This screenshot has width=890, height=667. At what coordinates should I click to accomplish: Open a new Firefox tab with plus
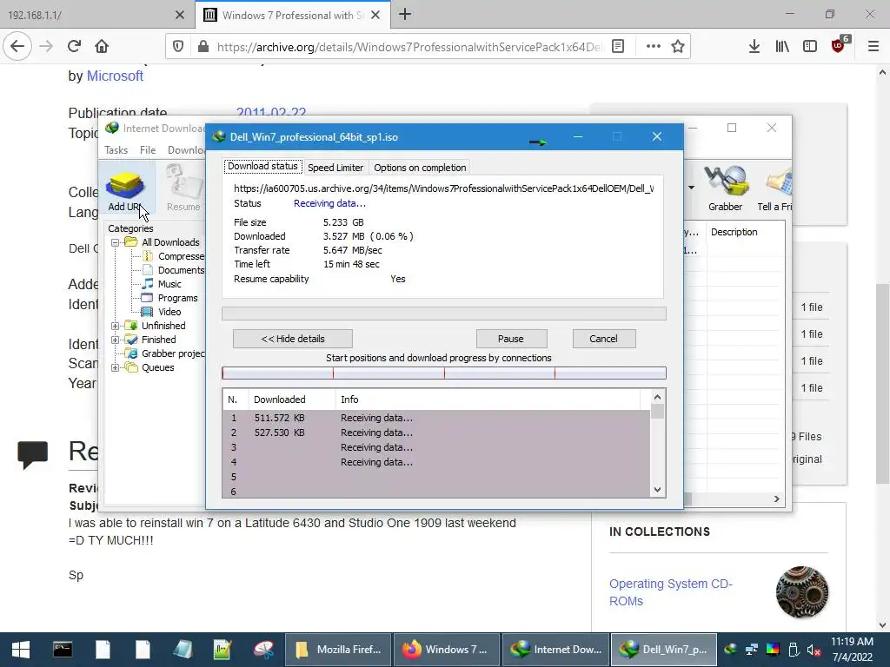pos(405,15)
